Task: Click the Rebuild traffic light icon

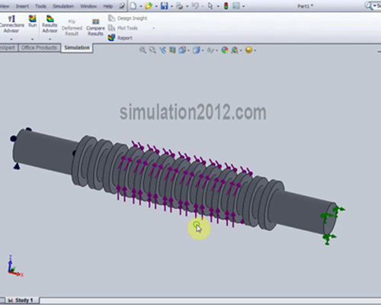Action: click(x=226, y=6)
